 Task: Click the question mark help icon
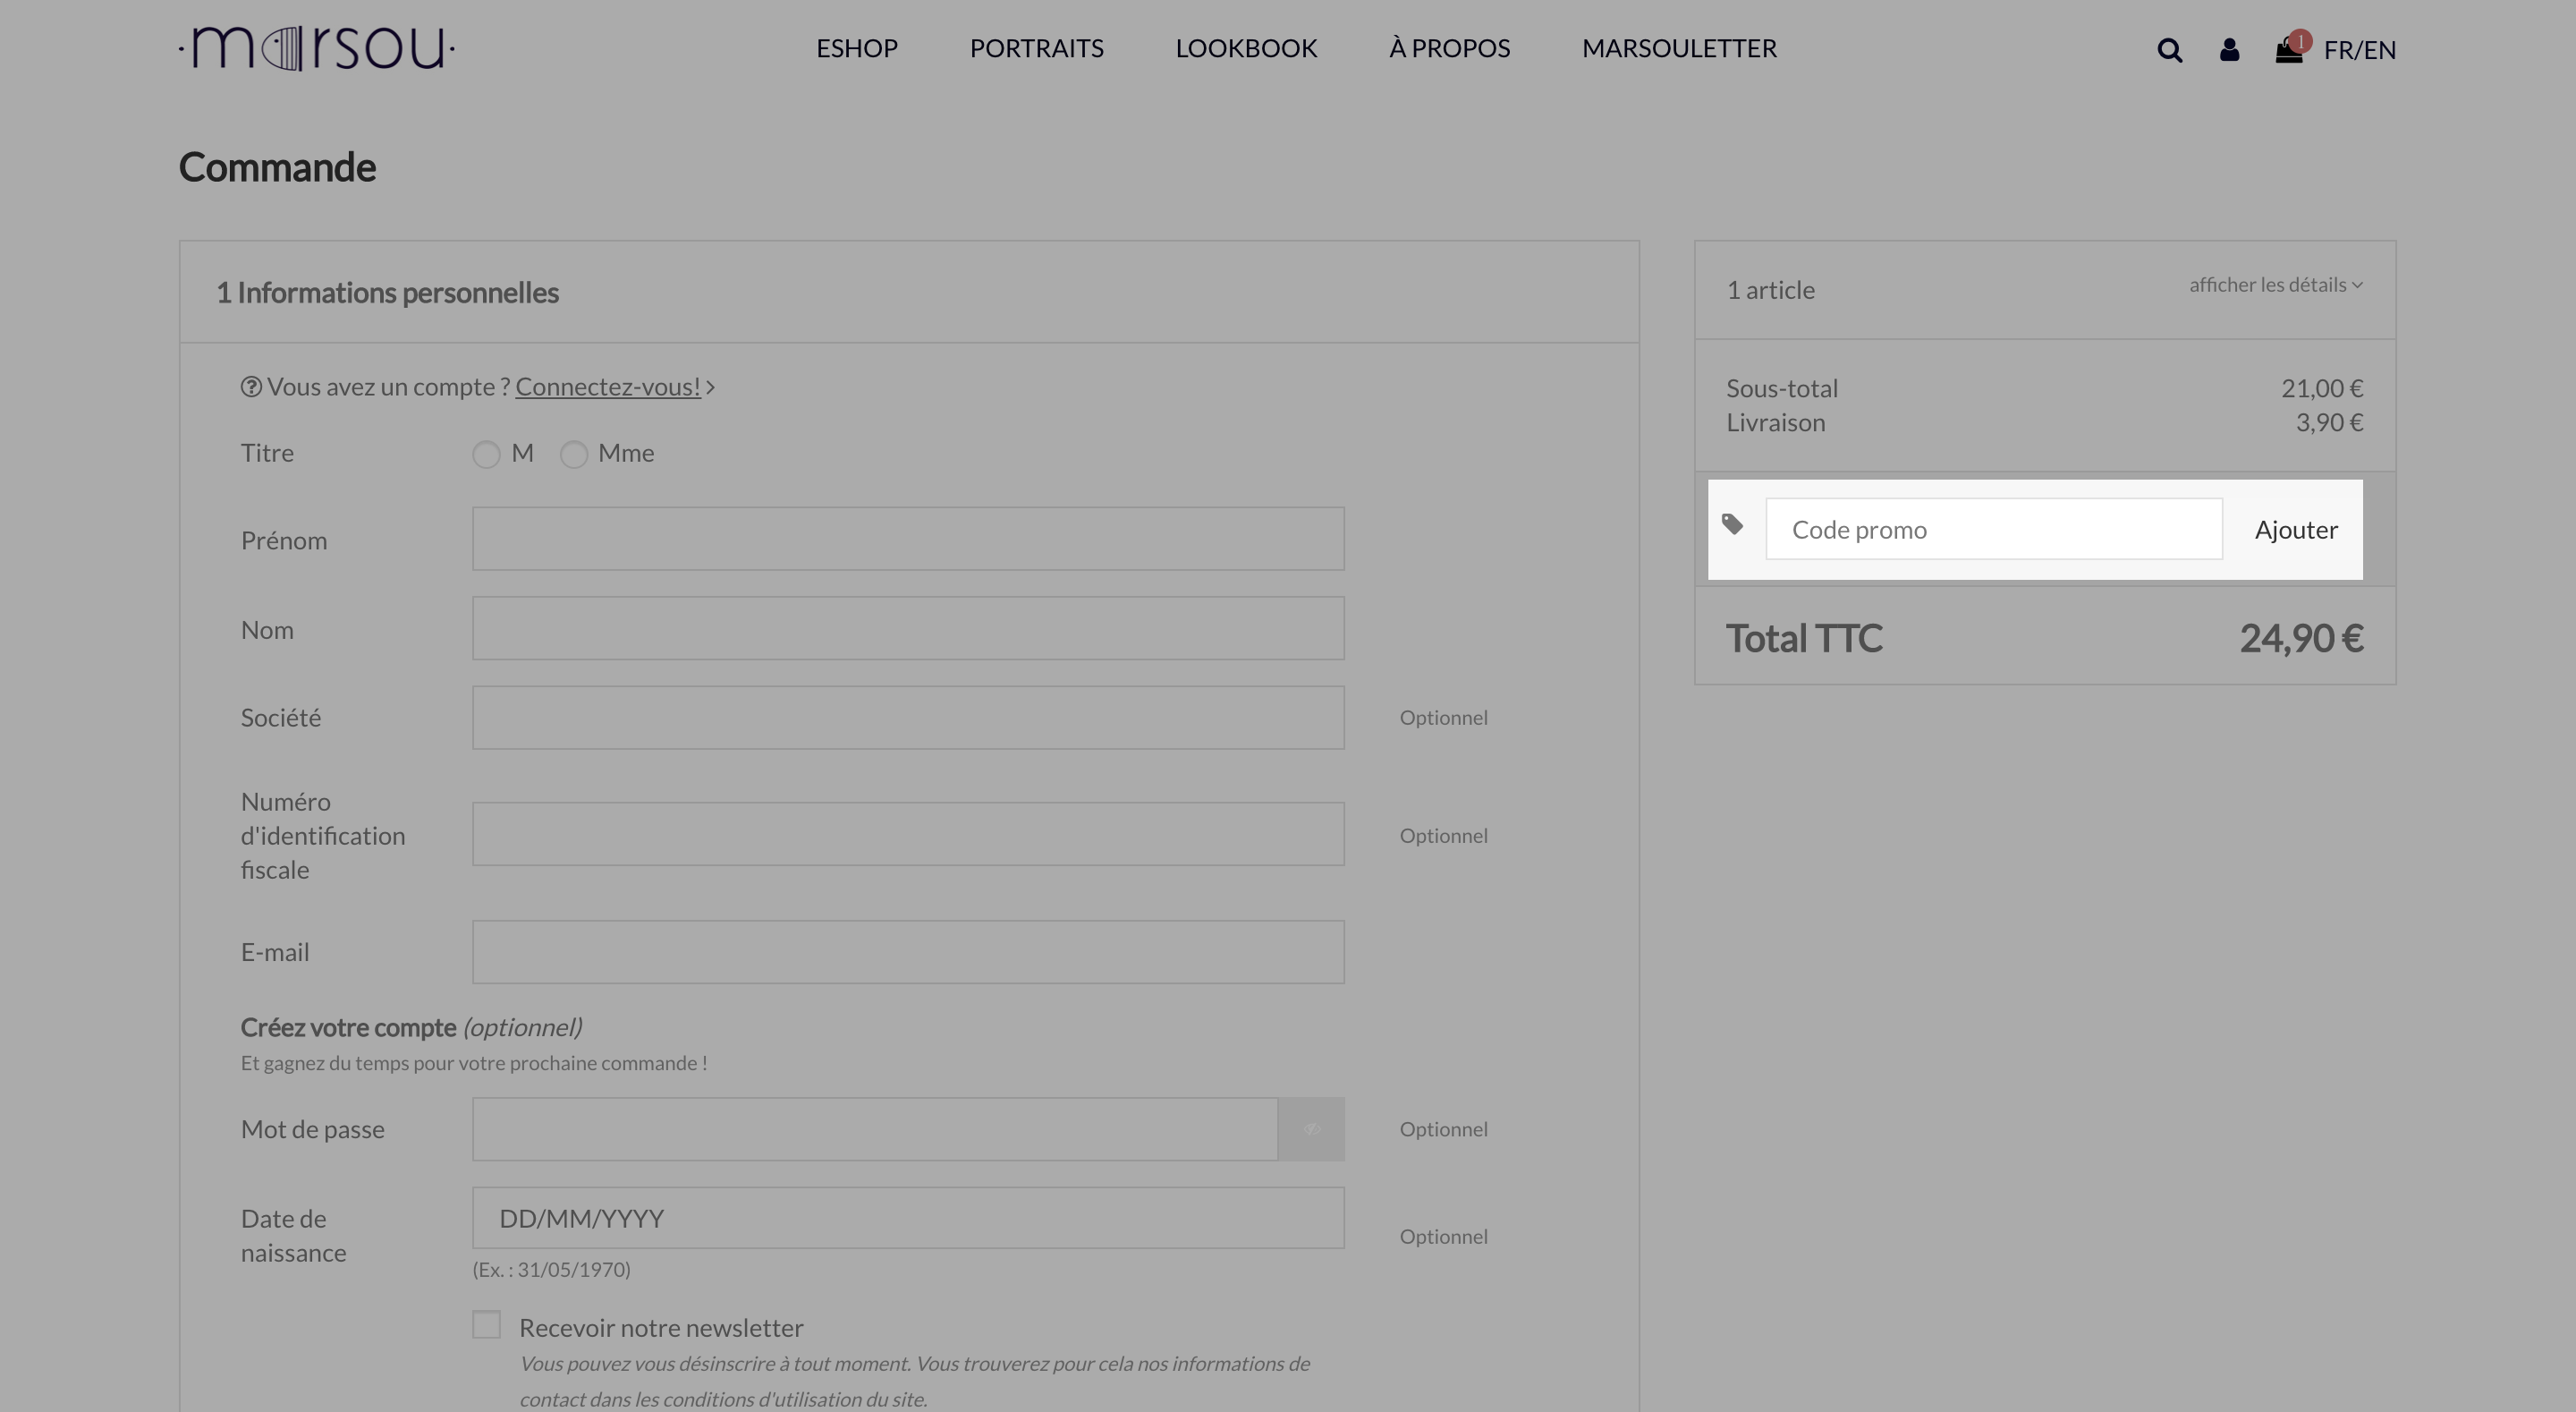tap(251, 387)
